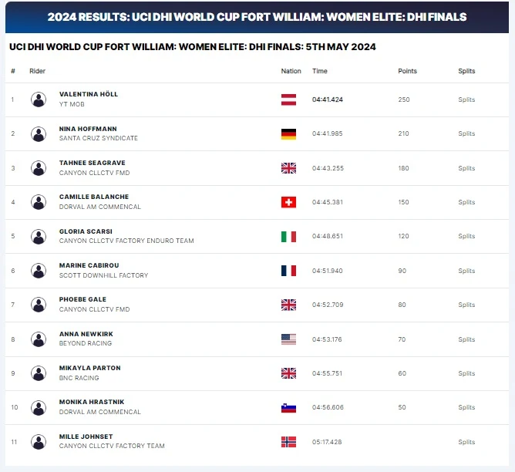Click the Slovenian flag for Monika Hrastnik
The width and height of the screenshot is (515, 472).
tap(288, 408)
